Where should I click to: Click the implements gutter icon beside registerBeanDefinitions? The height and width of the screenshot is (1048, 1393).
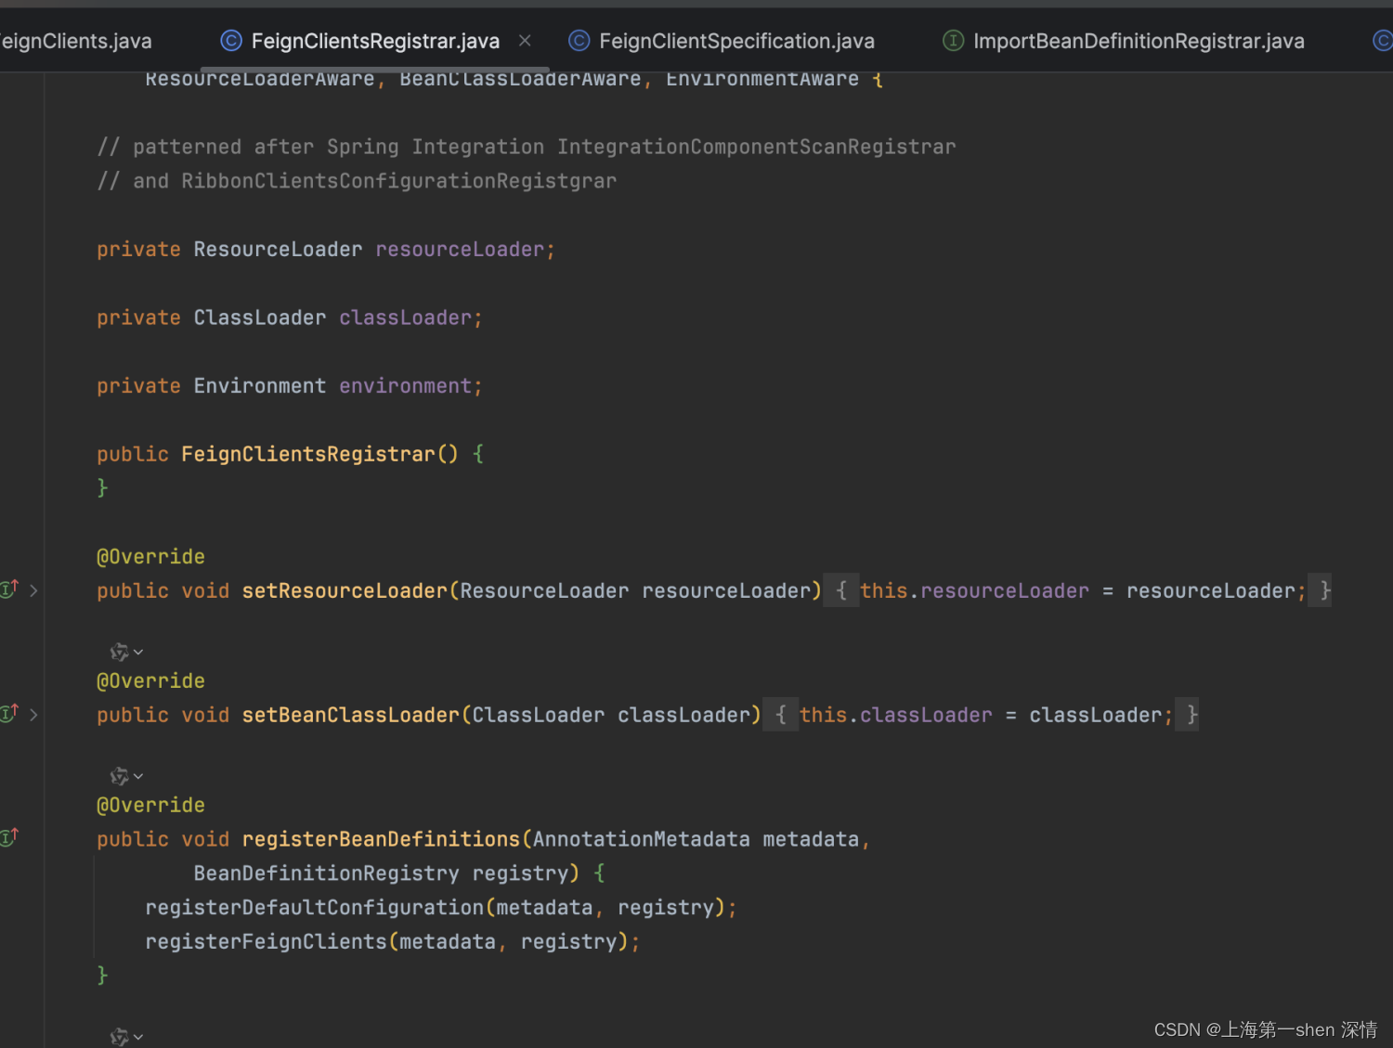[x=9, y=837]
